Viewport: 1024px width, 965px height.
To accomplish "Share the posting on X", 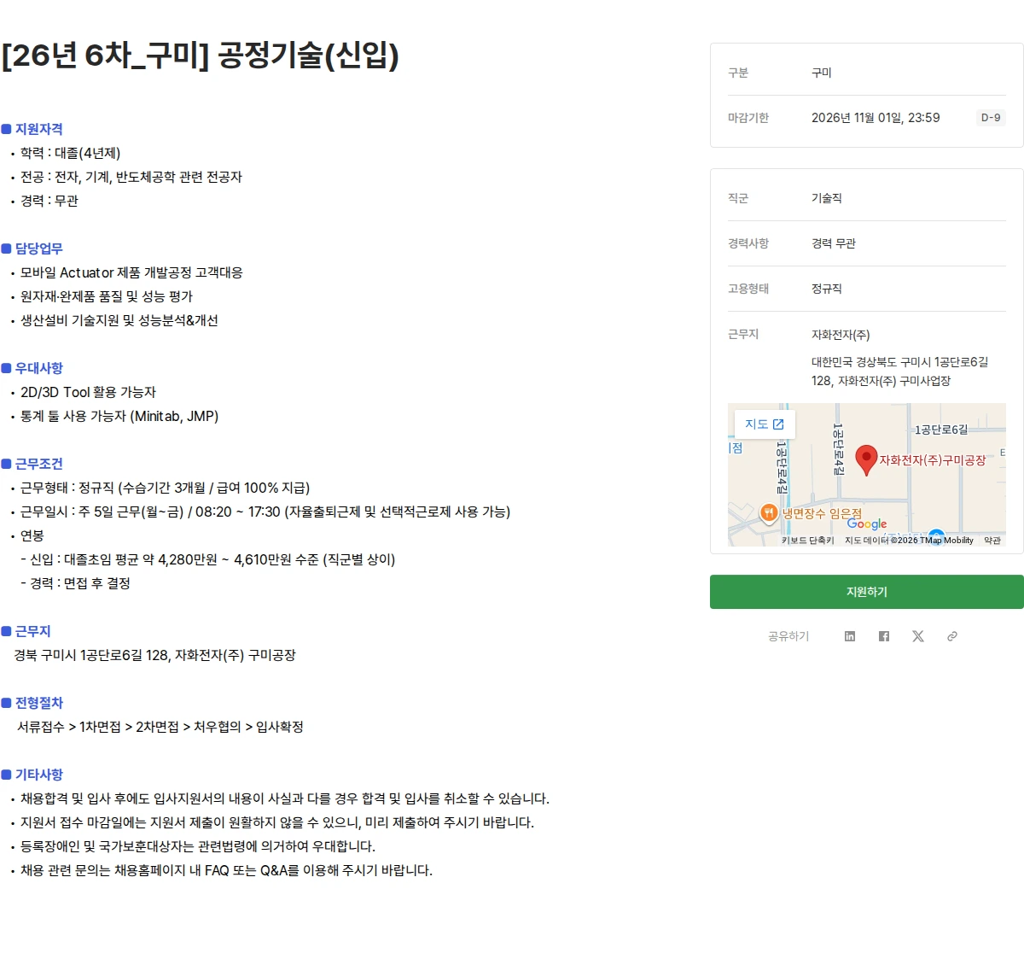I will click(918, 636).
